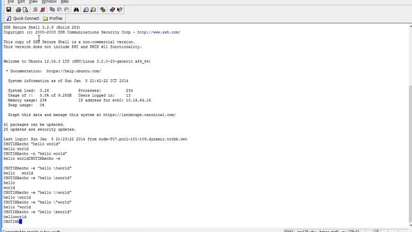This screenshot has width=412, height=232.
Task: Click the 'hello \world' output line
Action: click(x=17, y=197)
